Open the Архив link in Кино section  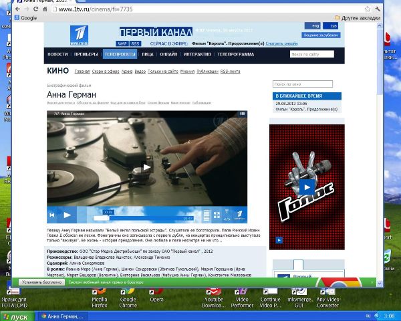pos(127,72)
